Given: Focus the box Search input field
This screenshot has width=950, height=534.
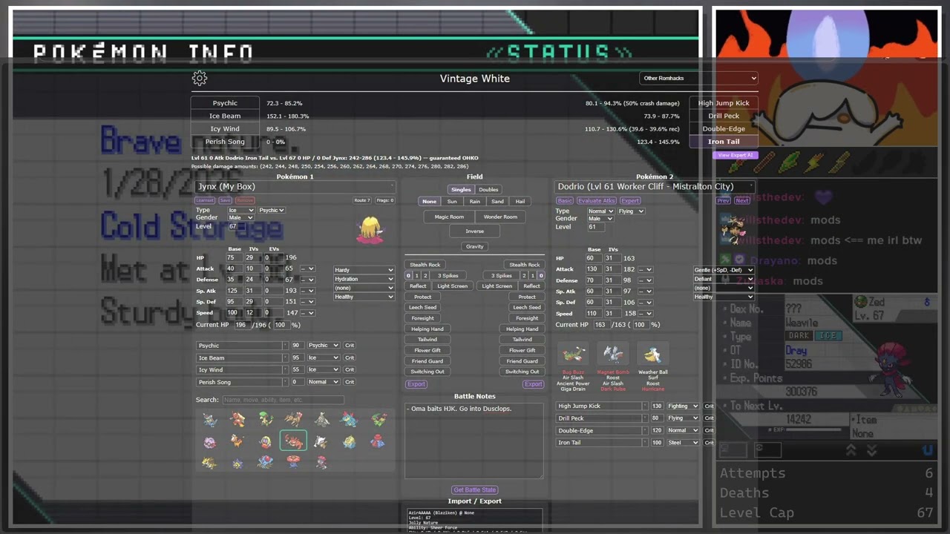Looking at the screenshot, I should coord(283,400).
